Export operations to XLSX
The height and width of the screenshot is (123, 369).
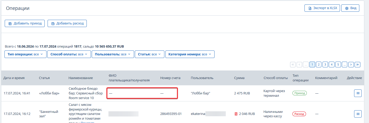[322, 8]
